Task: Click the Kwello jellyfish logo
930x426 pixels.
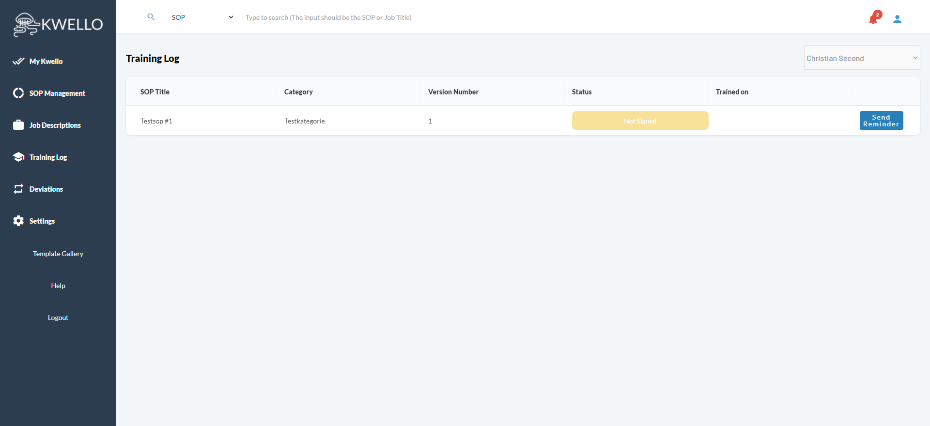Action: 26,24
